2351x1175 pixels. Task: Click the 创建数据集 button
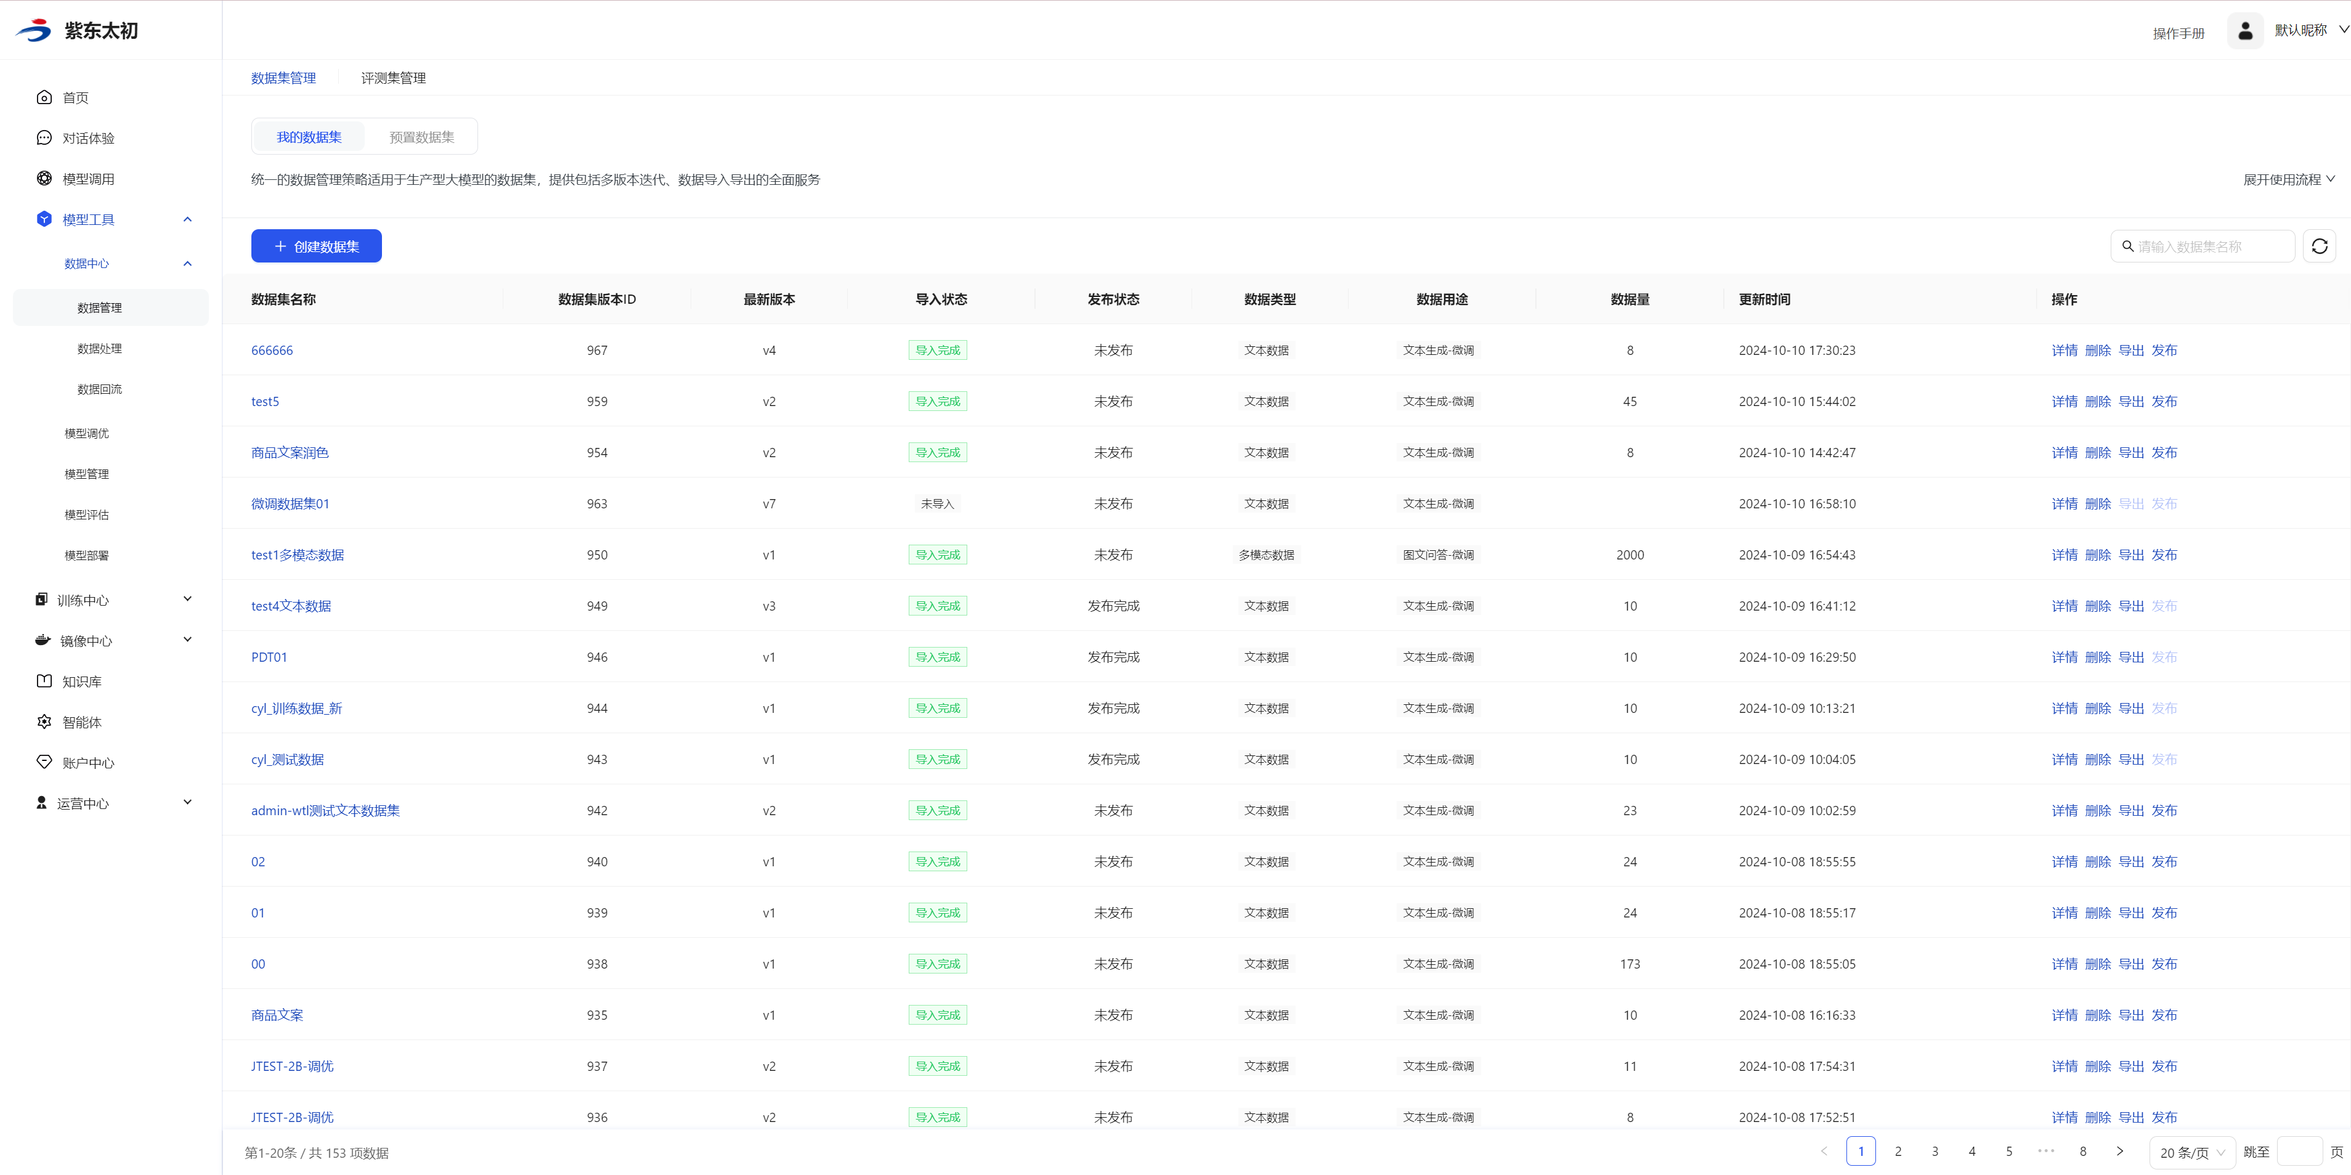pyautogui.click(x=316, y=246)
